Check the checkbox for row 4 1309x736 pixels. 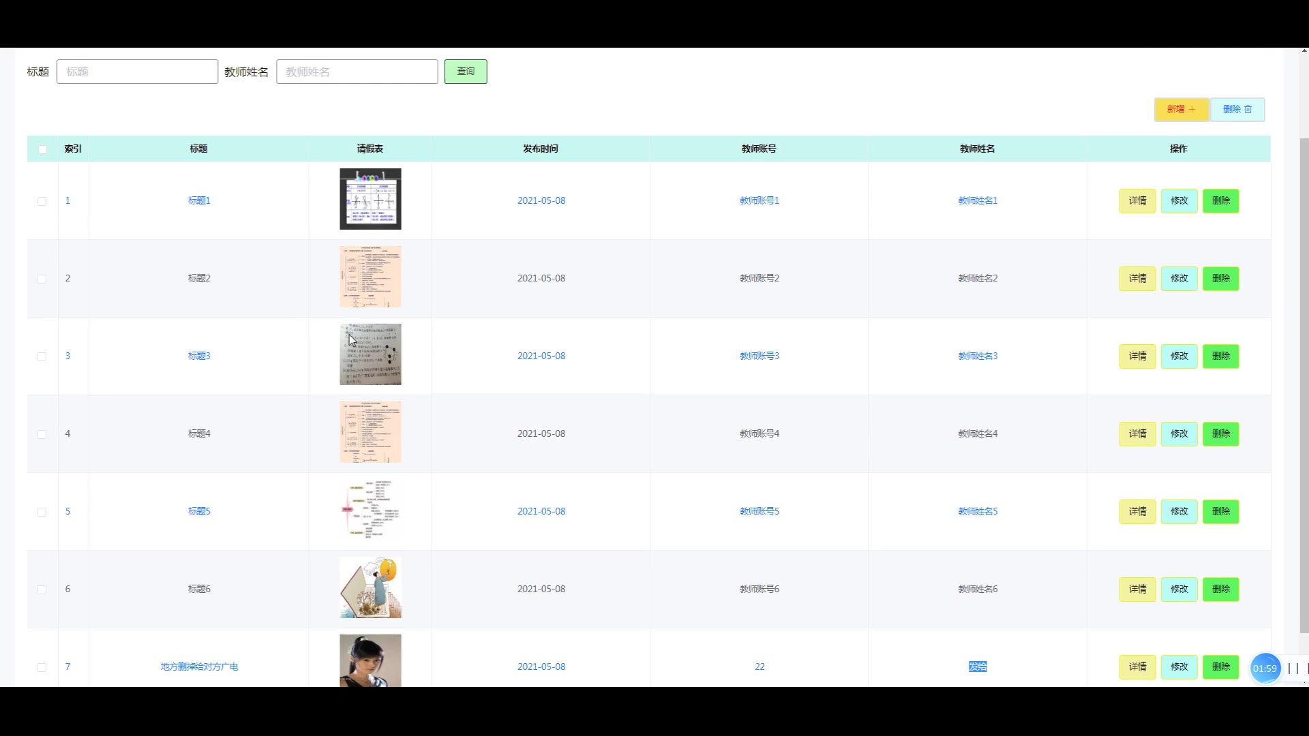pos(42,434)
